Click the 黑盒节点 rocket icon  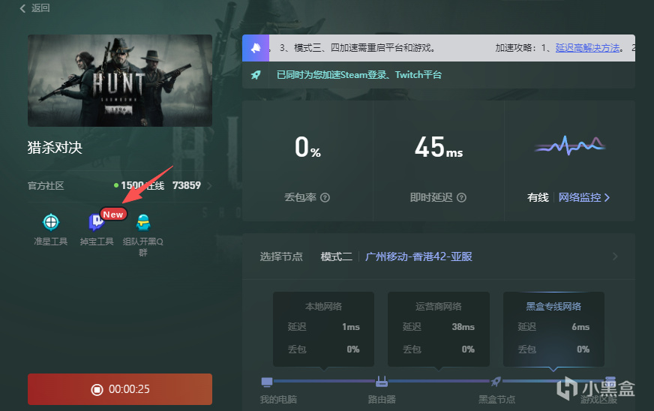[x=496, y=381]
